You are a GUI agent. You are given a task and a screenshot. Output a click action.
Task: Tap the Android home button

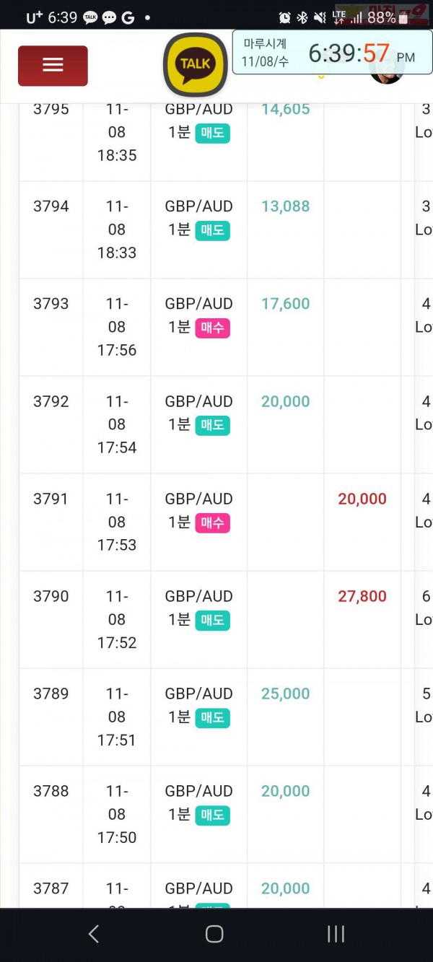[x=214, y=934]
